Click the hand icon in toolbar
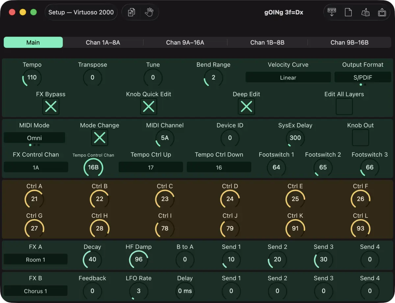 [149, 12]
